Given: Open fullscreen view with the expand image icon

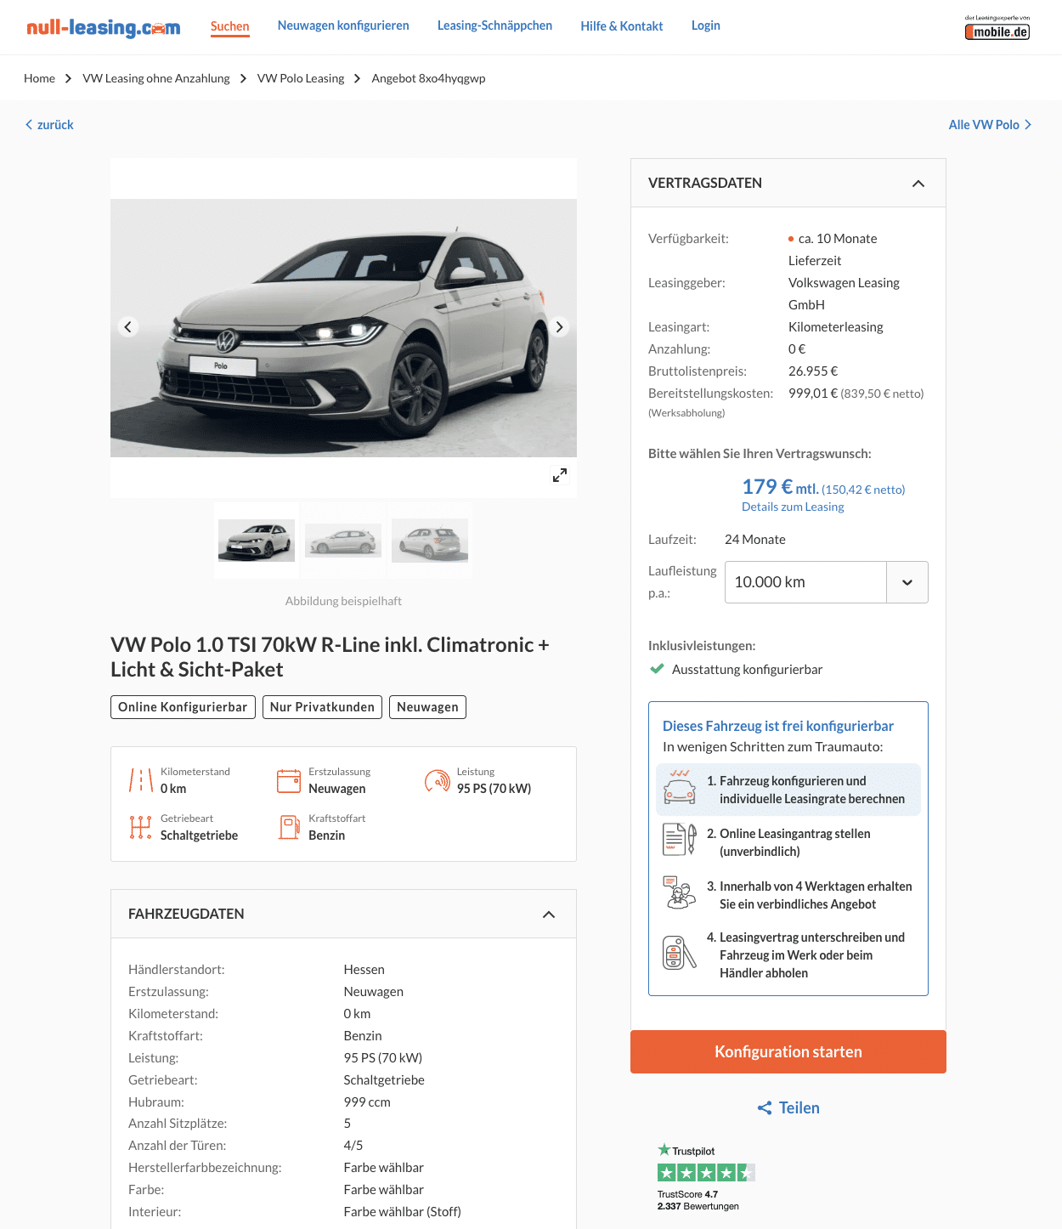Looking at the screenshot, I should tap(560, 475).
